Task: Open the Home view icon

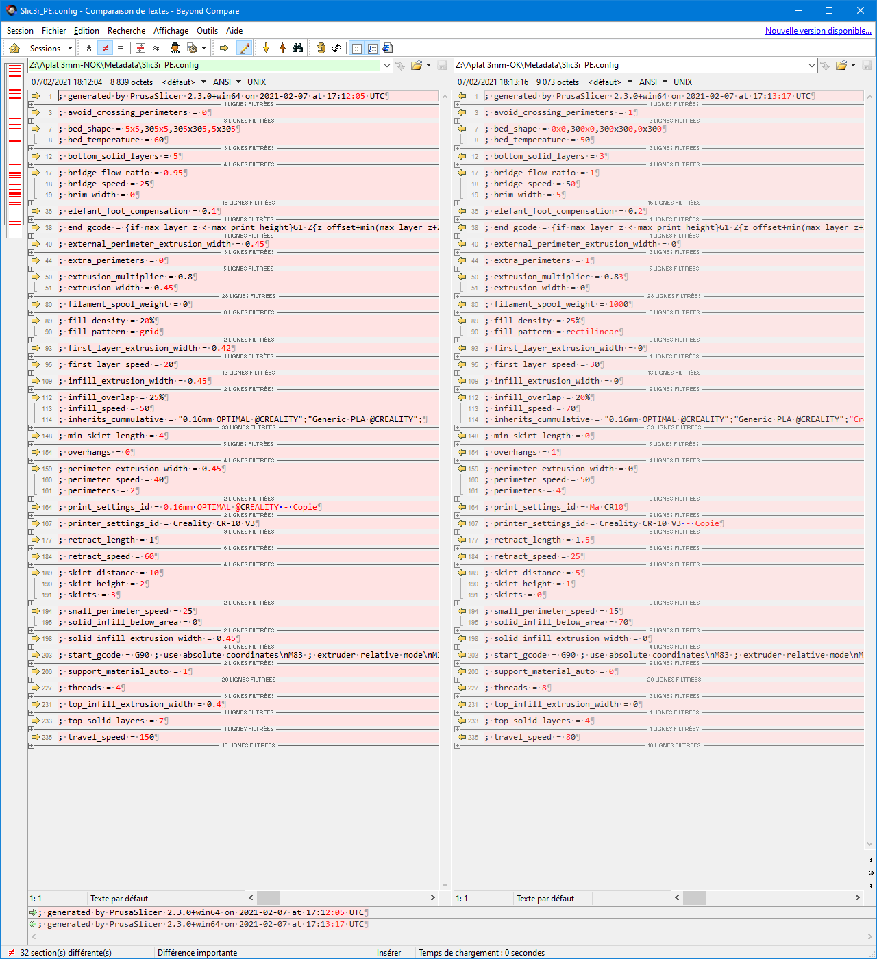Action: (x=14, y=48)
